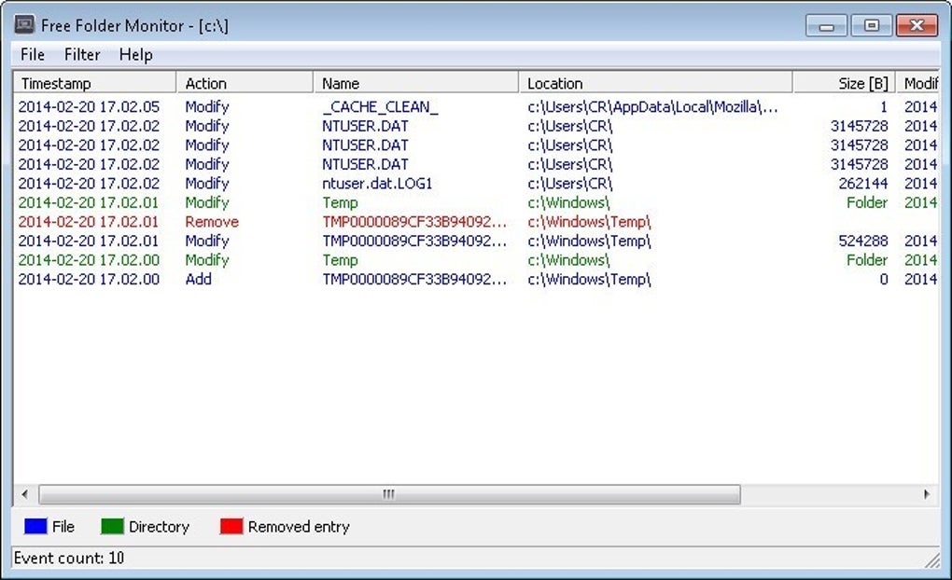Click the Name column header

tap(411, 82)
